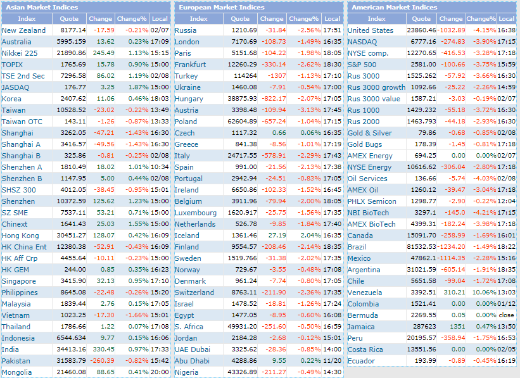Open the Venezuela index link
The image size is (520, 378).
[365, 293]
